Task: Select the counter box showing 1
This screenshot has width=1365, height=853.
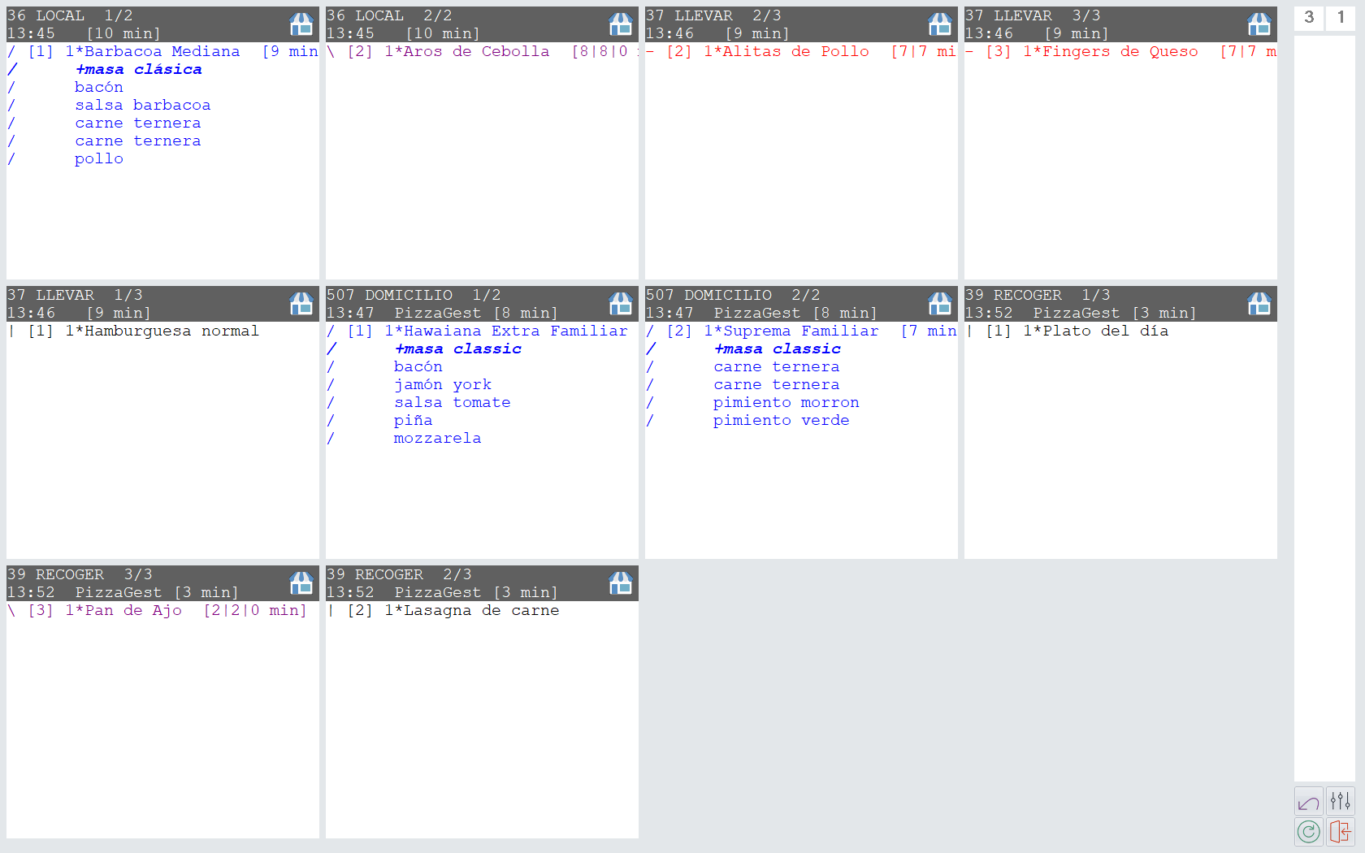Action: 1341,17
